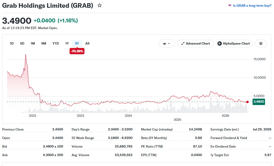Image resolution: width=274 pixels, height=166 pixels.
Task: Click the AlphaSpace logo icon
Action: [220, 44]
